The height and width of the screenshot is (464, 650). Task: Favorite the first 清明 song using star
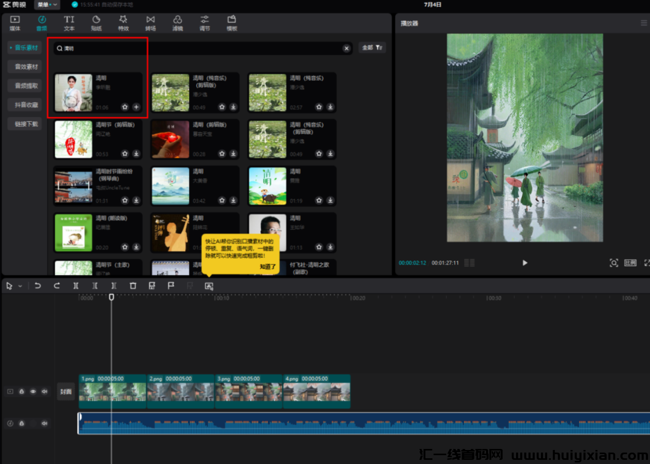tap(125, 107)
